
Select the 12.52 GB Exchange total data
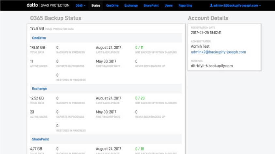(37, 98)
